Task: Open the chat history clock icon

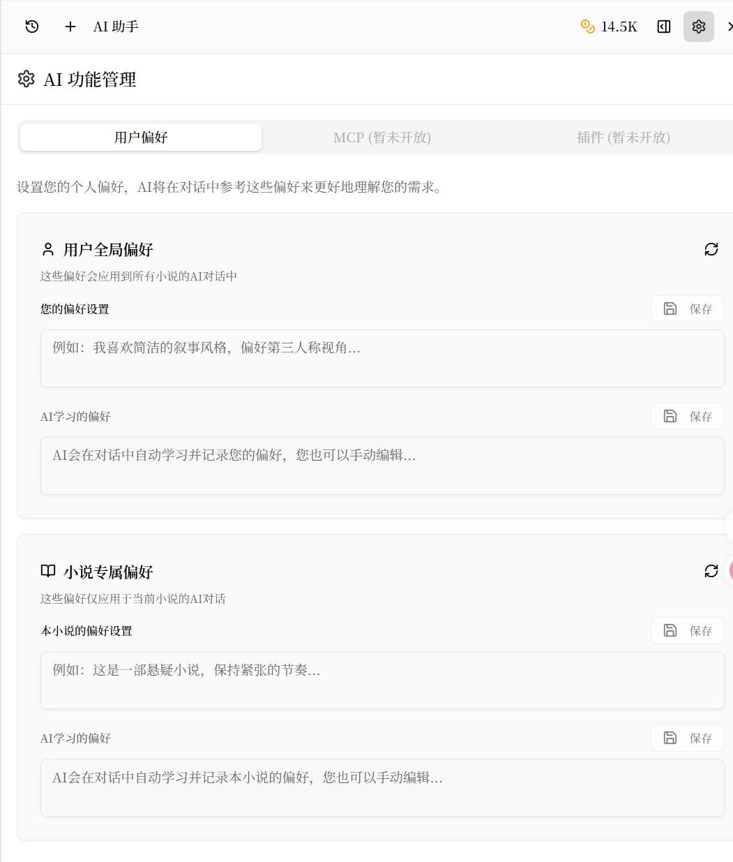Action: pos(32,27)
